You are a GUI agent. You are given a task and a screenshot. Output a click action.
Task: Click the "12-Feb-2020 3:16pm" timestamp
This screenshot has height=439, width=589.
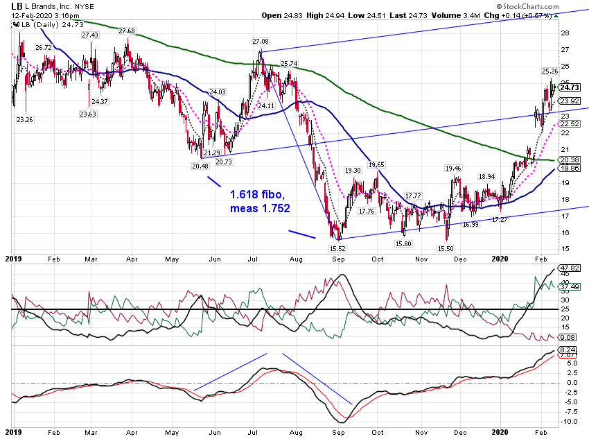(x=45, y=15)
